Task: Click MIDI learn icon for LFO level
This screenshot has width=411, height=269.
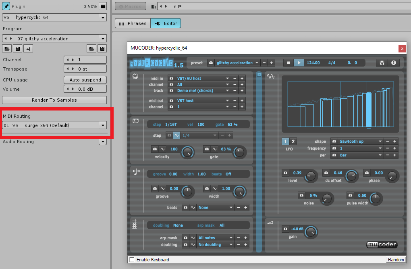Action: (285, 173)
